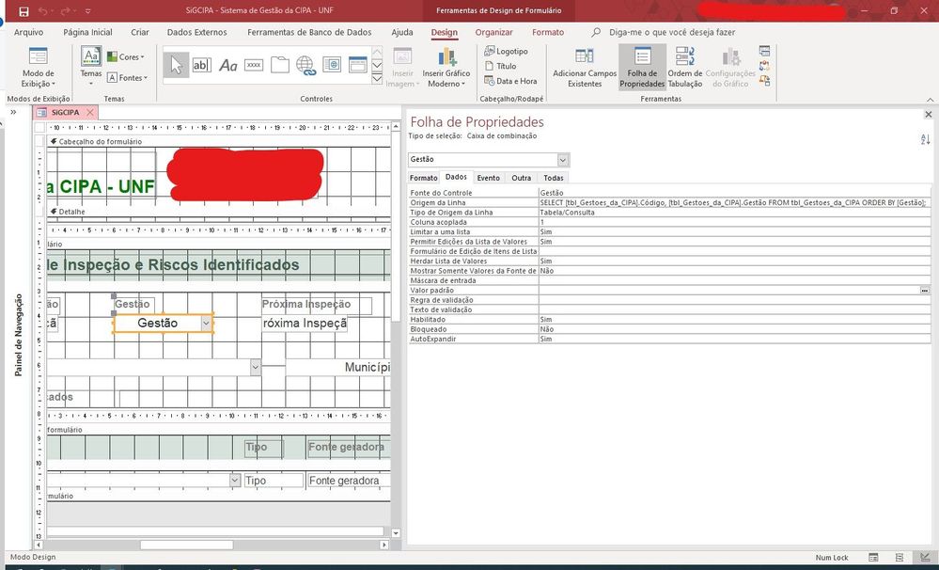
Task: Open the Valor padrão builder button
Action: point(926,290)
